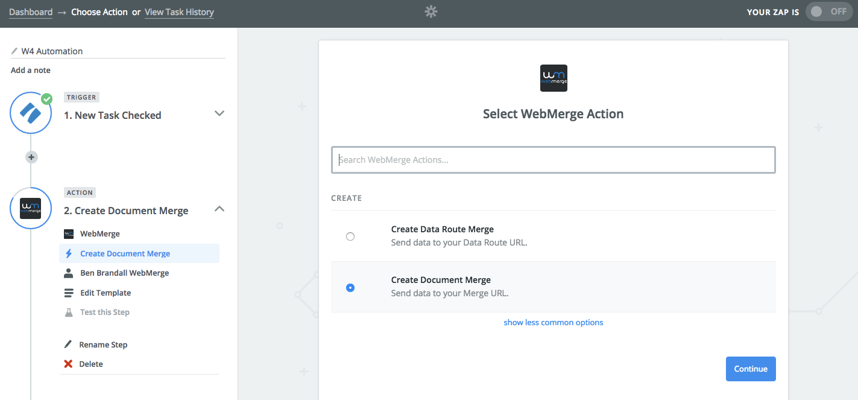Click the lightning bolt action icon
Viewport: 858px width, 400px height.
[69, 254]
